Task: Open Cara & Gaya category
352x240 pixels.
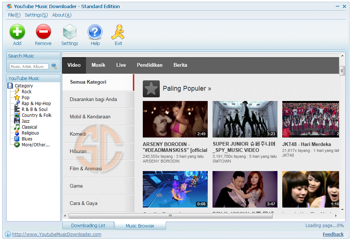Action: (98, 203)
